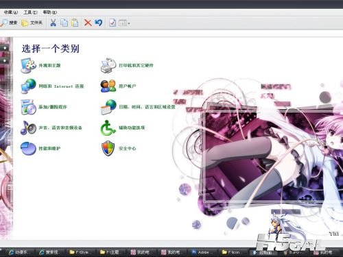Click the red X Delete icon
The width and height of the screenshot is (343, 257).
[x=88, y=23]
